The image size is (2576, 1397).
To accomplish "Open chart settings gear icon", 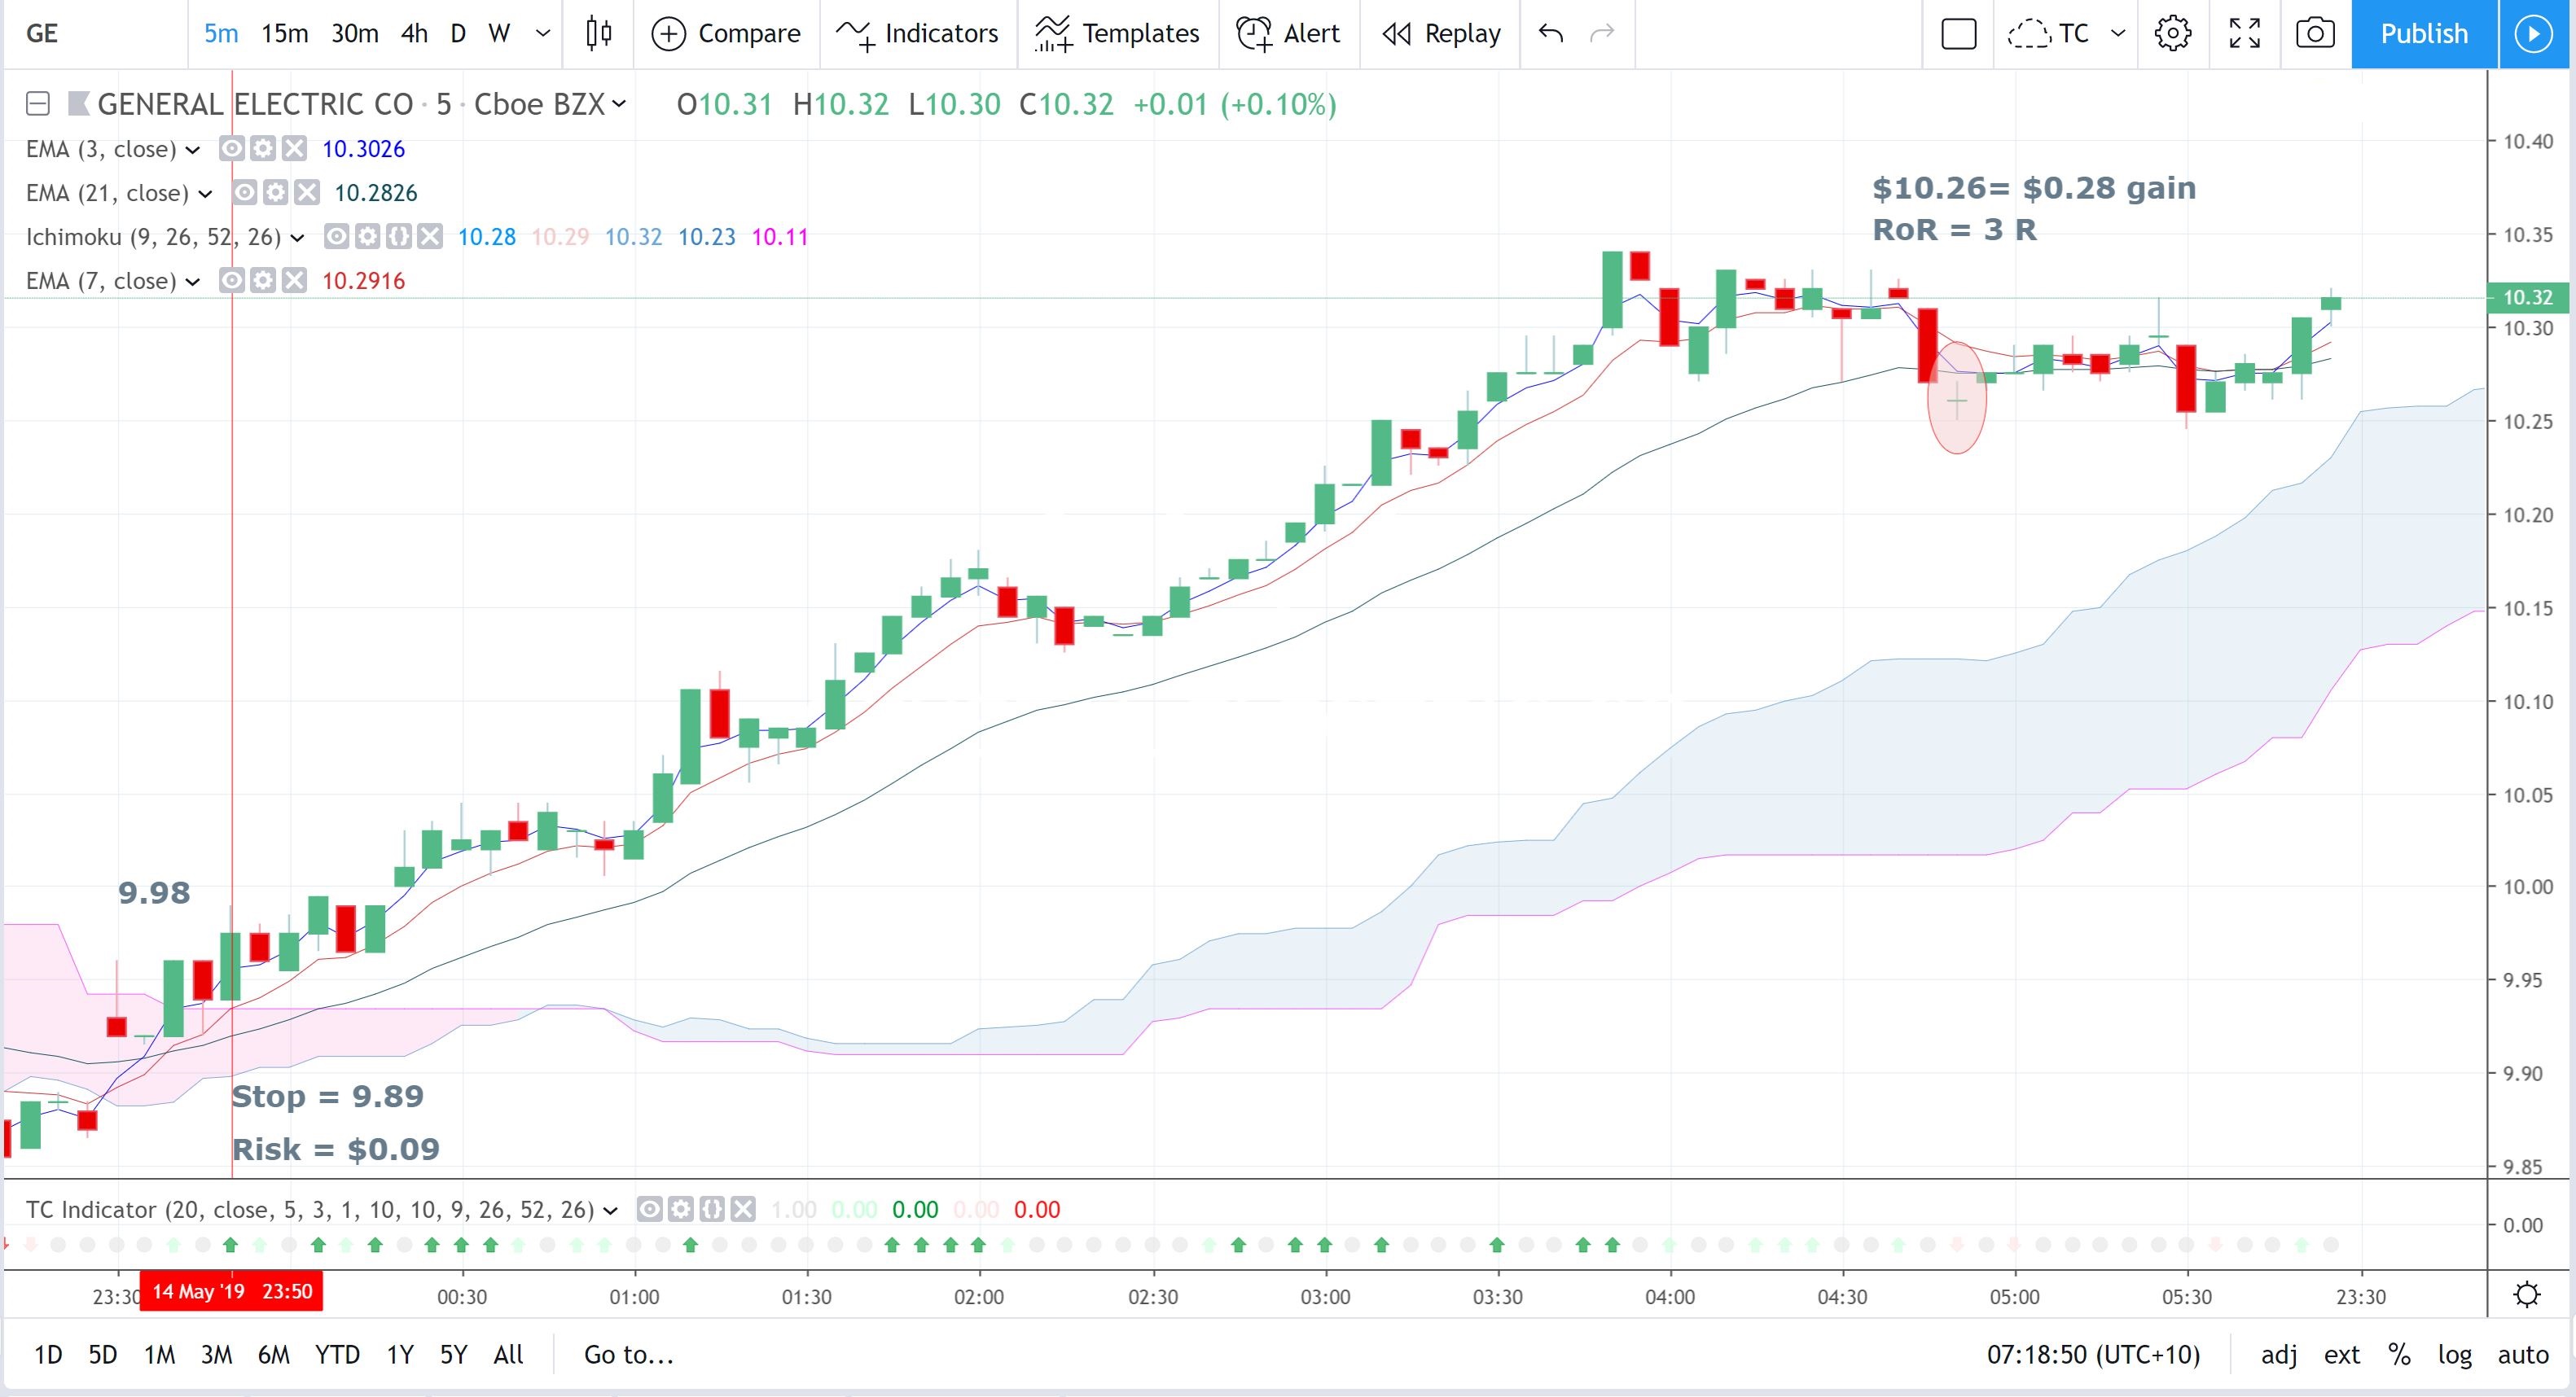I will pyautogui.click(x=2172, y=33).
